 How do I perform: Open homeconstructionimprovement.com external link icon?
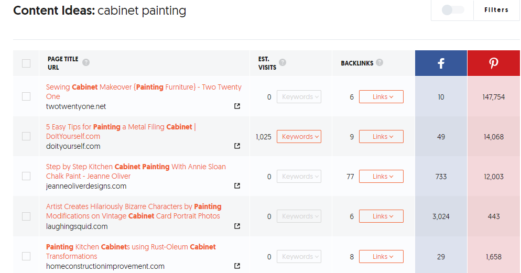(237, 266)
